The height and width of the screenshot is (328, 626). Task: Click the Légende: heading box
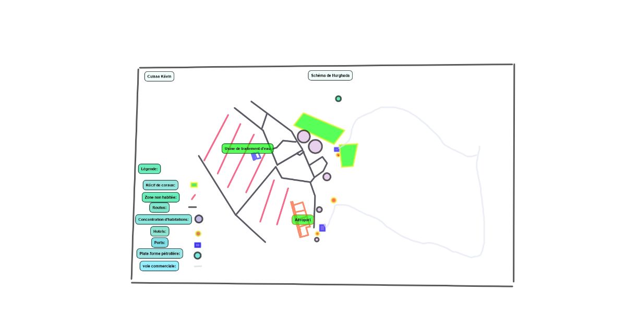coord(149,169)
